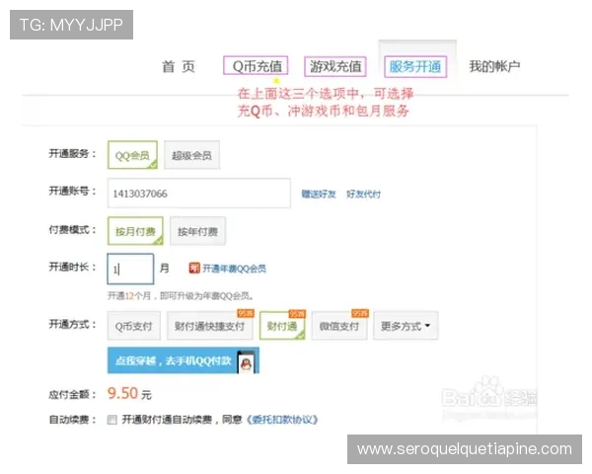Viewport: 592px width, 474px height.
Task: Select 按年付费 payment mode
Action: (x=198, y=231)
